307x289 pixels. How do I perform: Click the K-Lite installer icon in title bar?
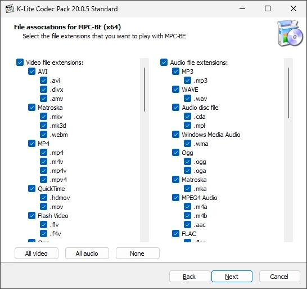[x=10, y=9]
